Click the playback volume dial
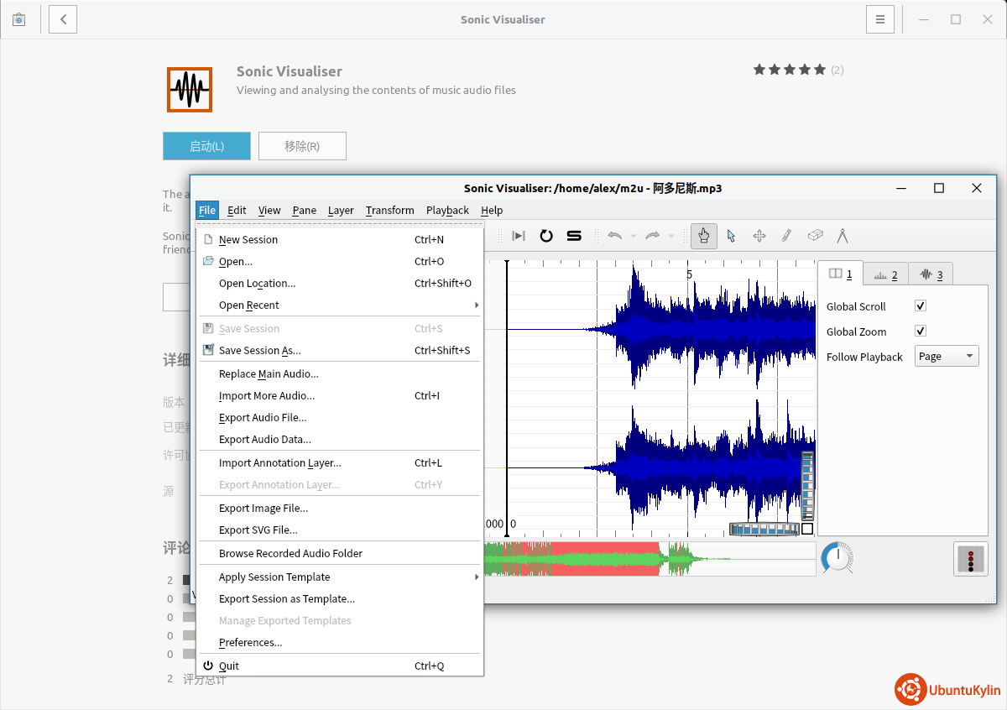 (x=836, y=558)
